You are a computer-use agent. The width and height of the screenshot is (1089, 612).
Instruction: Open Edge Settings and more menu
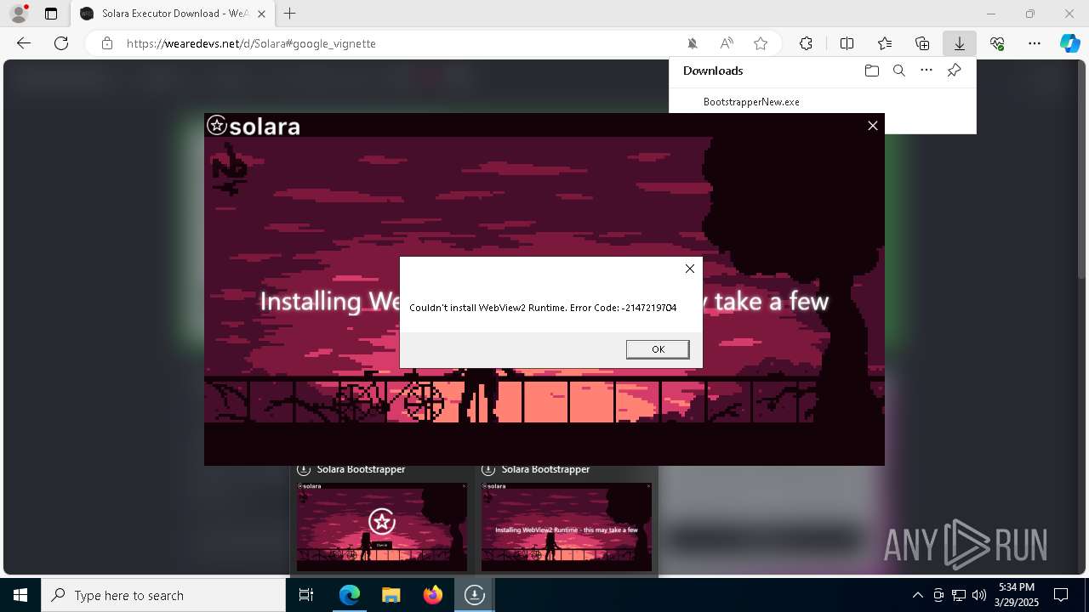[1035, 43]
